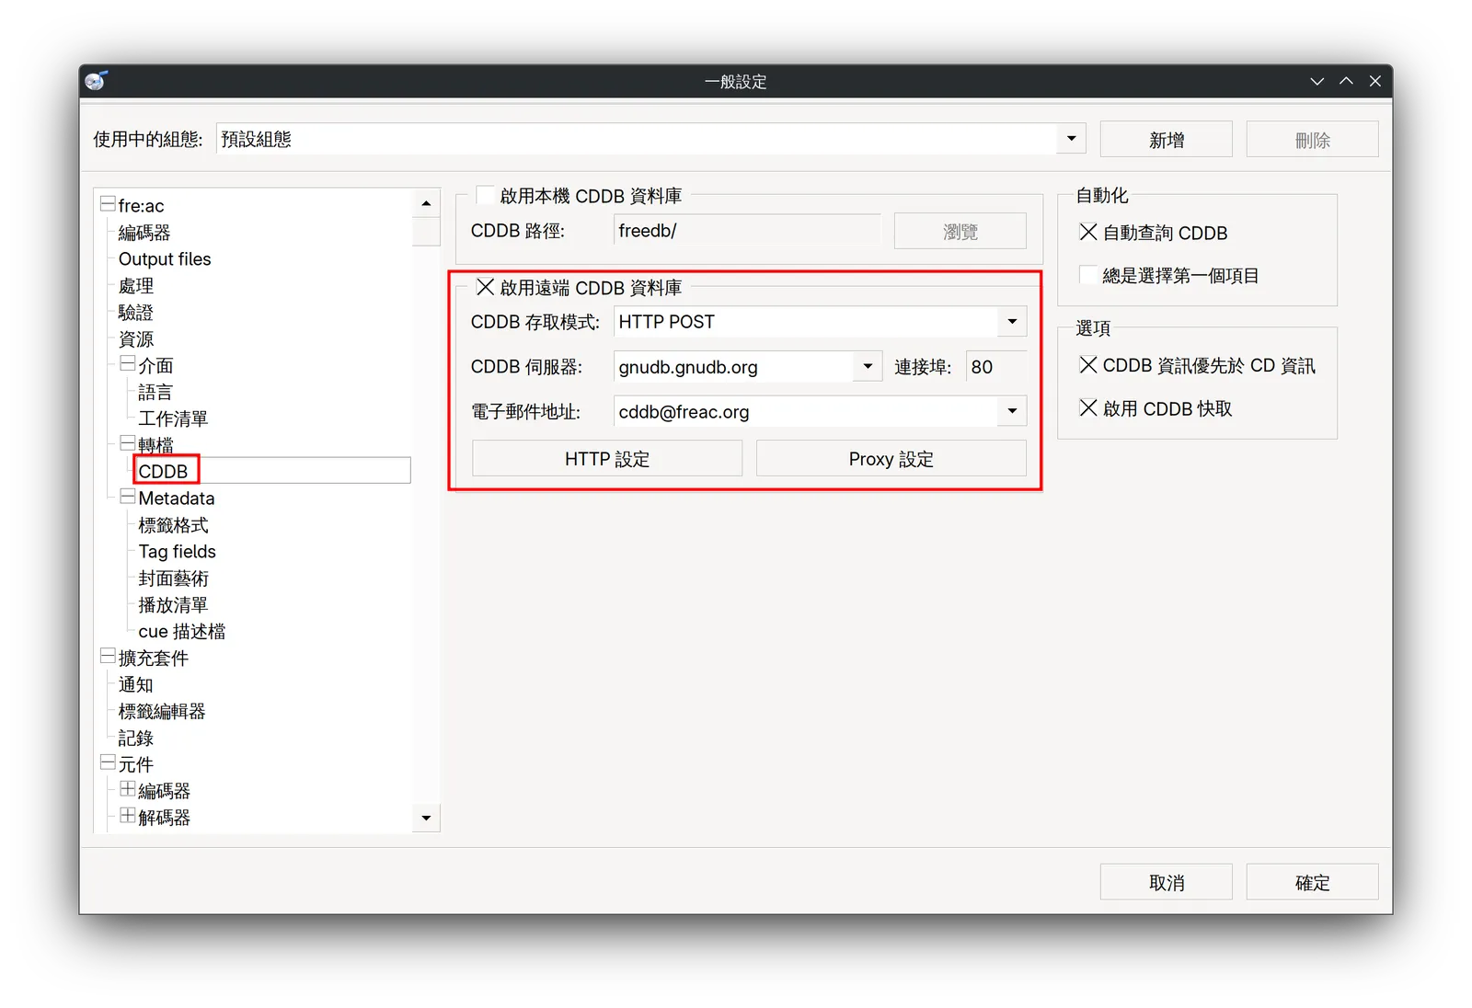Open the 使用中的組態 configuration dropdown

click(1072, 139)
